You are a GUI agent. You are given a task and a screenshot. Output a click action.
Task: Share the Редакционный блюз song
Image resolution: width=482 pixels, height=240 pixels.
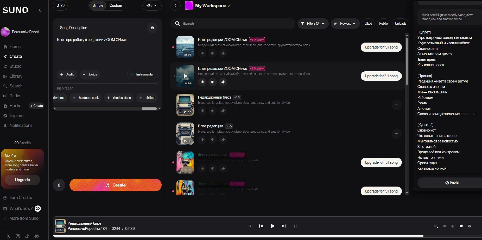click(x=223, y=111)
